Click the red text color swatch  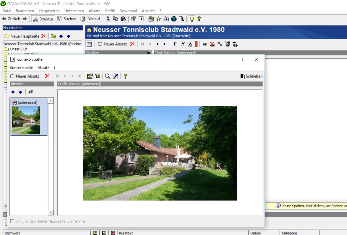pyautogui.click(x=196, y=44)
